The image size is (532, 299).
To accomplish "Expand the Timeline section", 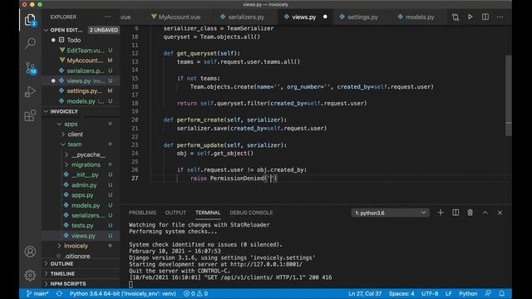I will coord(62,273).
